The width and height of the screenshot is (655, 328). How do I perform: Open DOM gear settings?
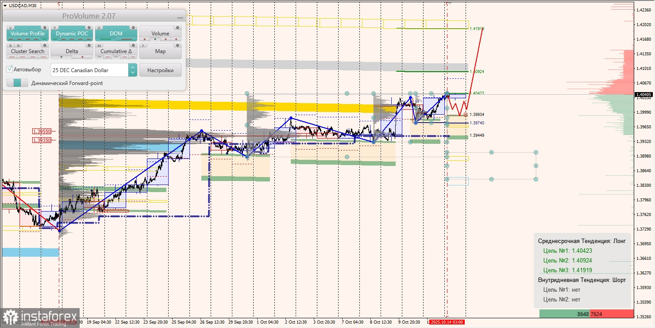[133, 27]
